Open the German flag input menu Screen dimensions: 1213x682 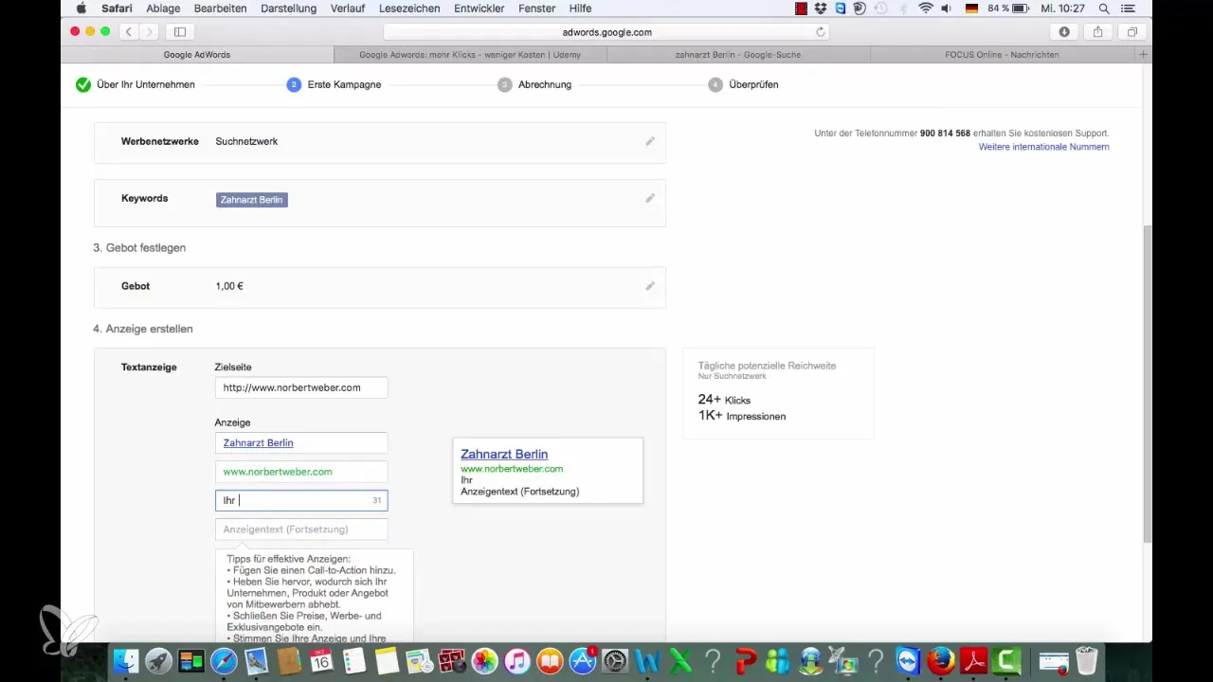[971, 8]
